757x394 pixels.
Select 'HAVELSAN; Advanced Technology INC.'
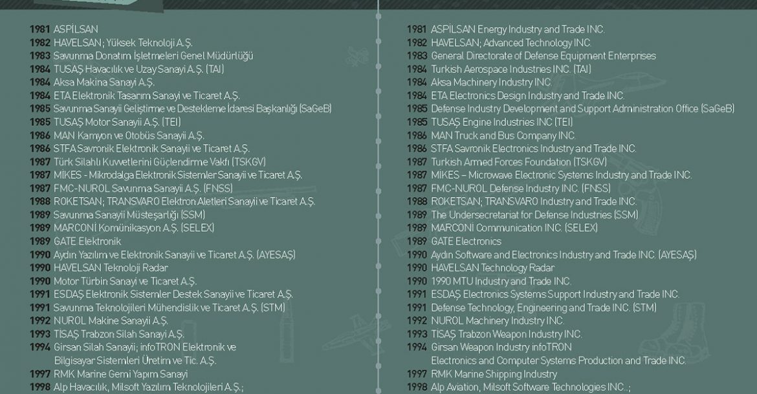pos(510,43)
